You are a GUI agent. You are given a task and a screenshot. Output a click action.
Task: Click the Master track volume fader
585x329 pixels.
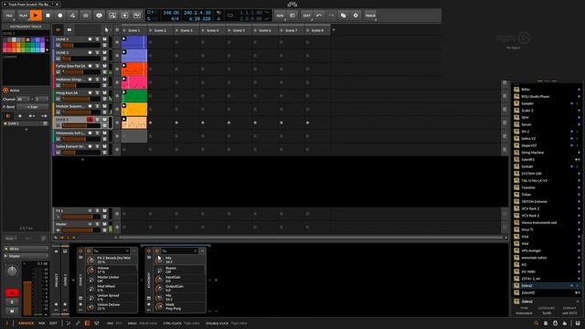pos(81,230)
